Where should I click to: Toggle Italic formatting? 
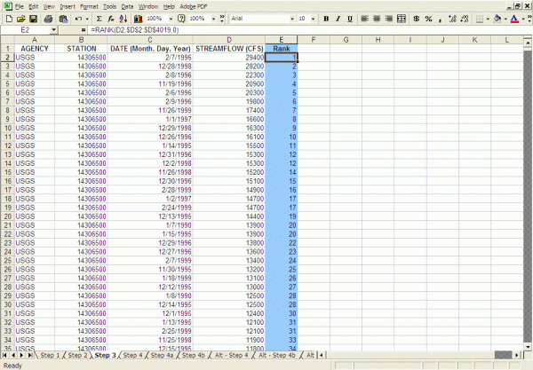(338, 19)
